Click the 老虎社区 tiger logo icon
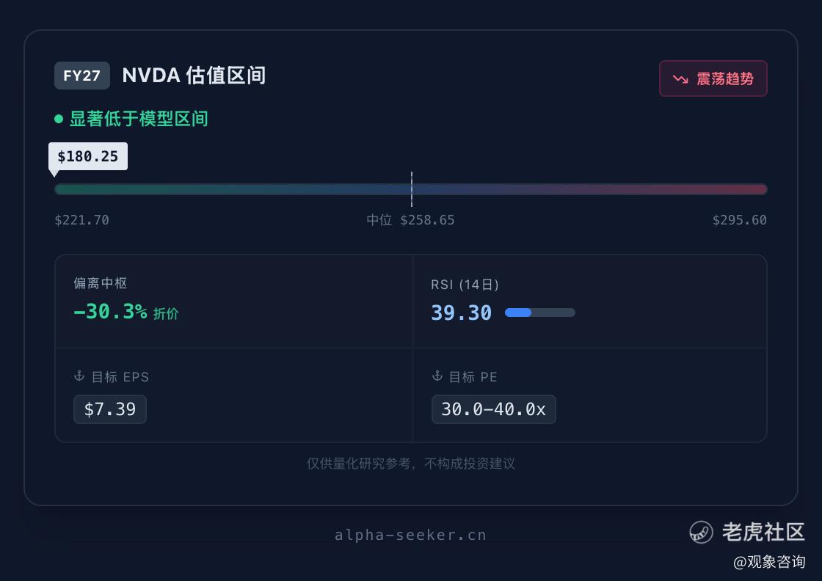The height and width of the screenshot is (581, 822). tap(701, 533)
